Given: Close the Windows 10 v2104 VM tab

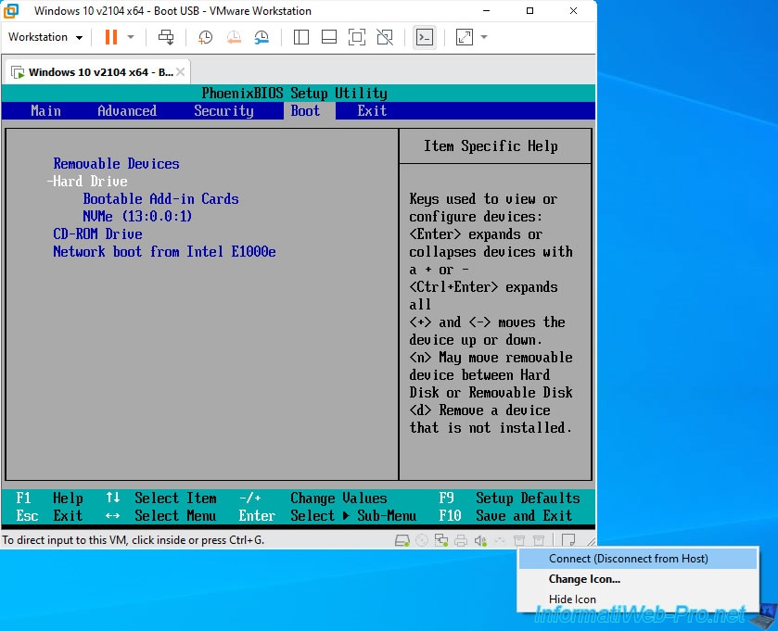Looking at the screenshot, I should [x=181, y=71].
